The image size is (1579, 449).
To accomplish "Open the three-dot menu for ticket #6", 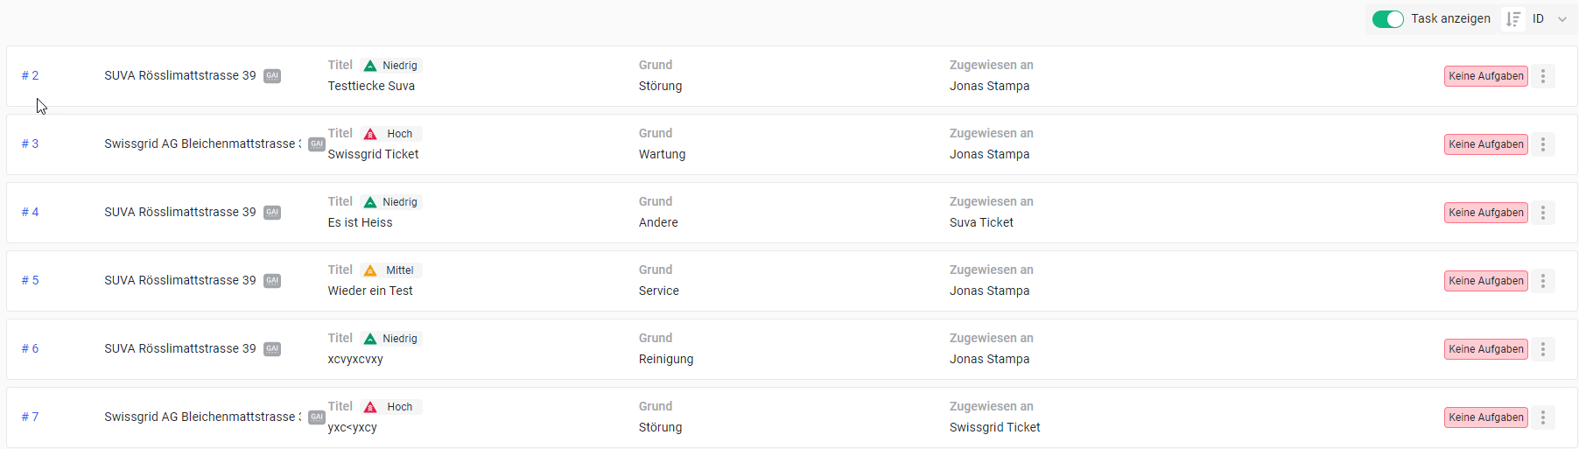I will pos(1543,349).
